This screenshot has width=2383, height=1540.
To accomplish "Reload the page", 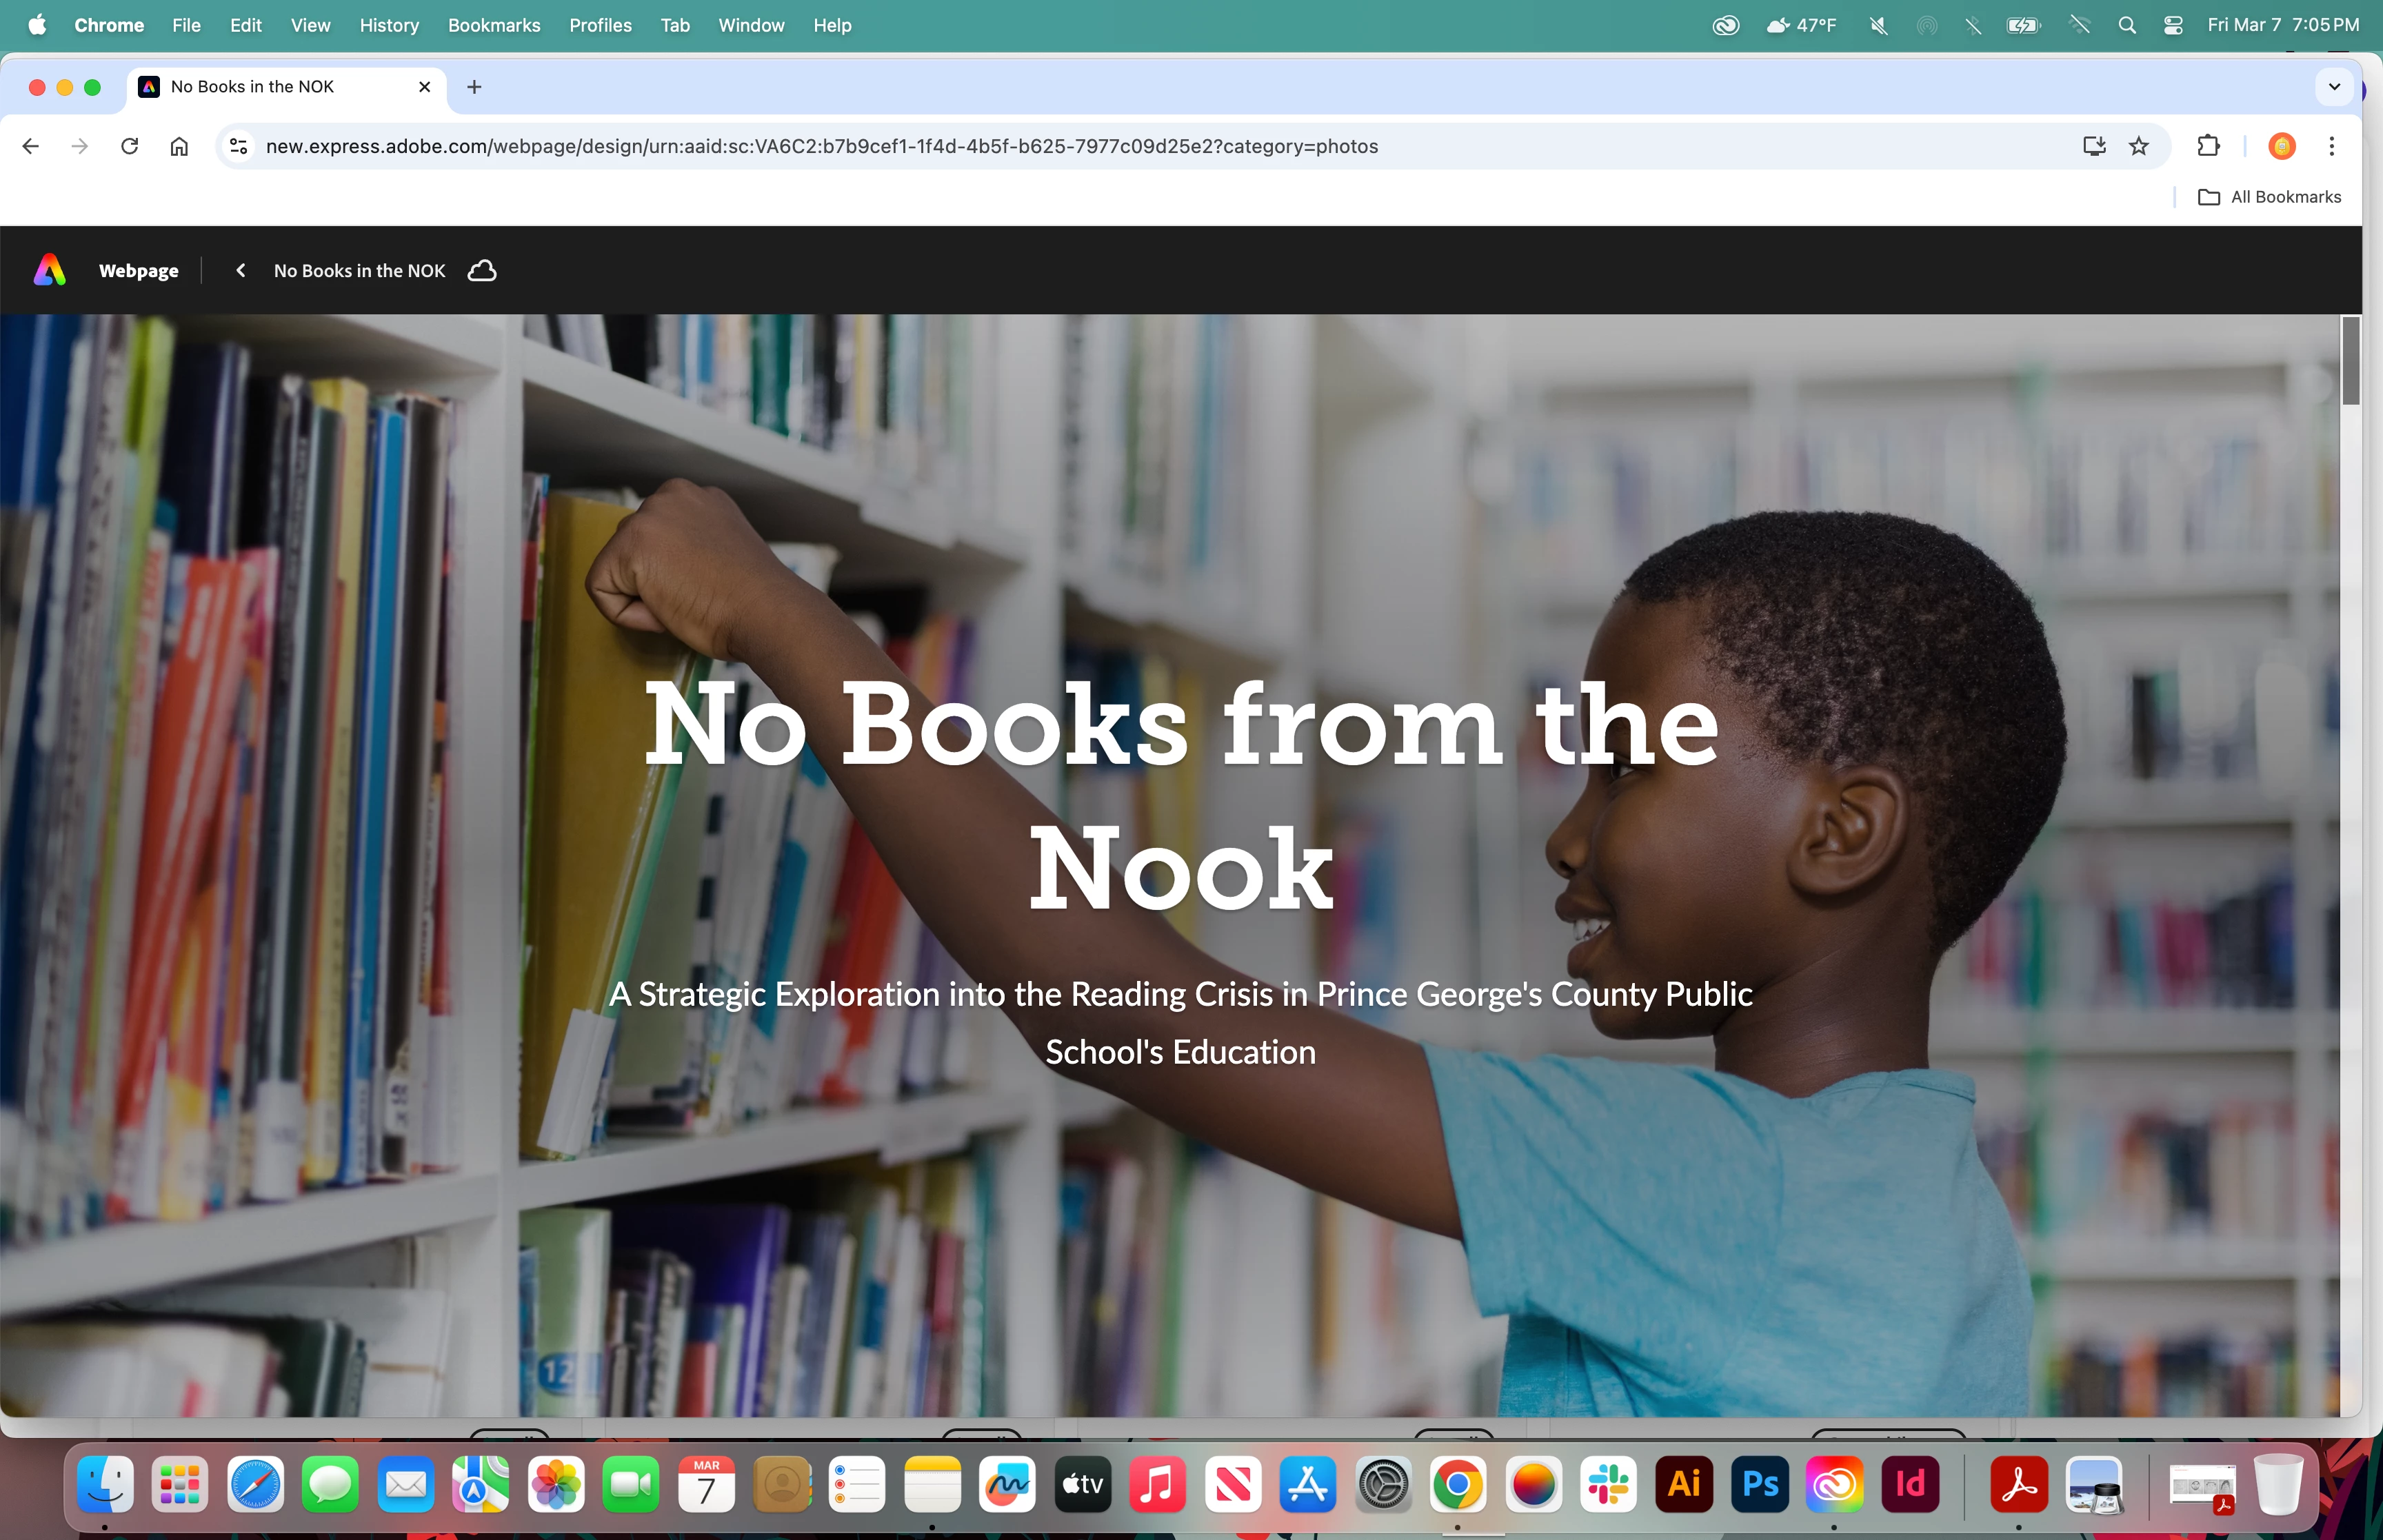I will pyautogui.click(x=129, y=146).
